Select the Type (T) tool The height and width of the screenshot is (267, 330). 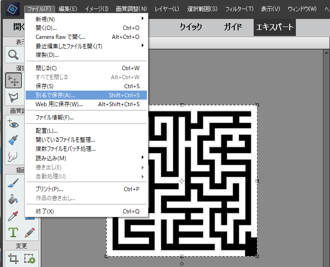13,233
